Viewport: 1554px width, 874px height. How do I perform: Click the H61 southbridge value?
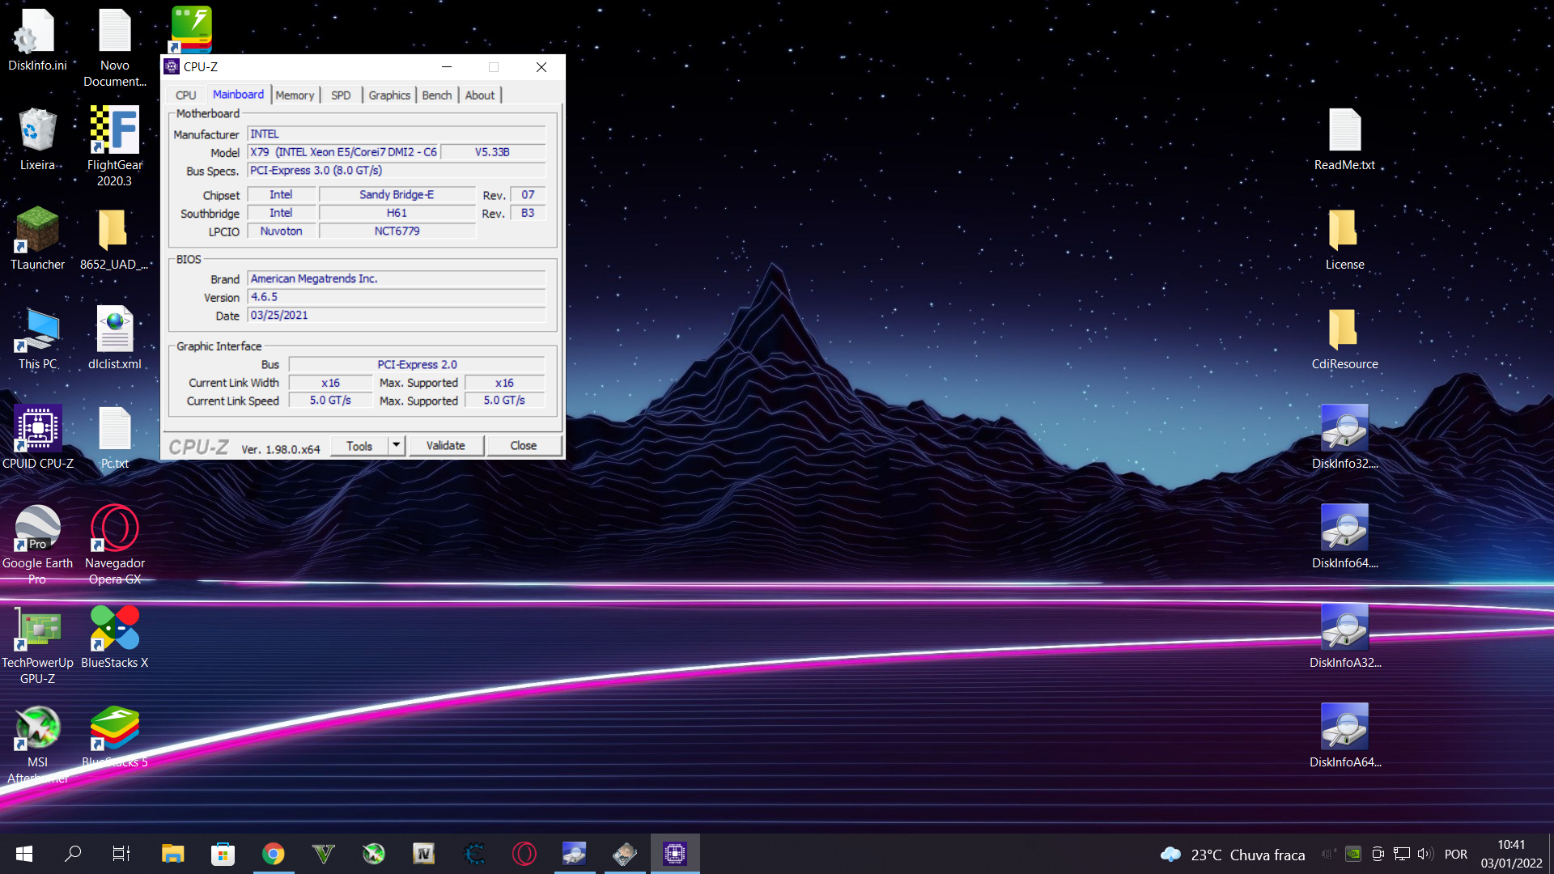[397, 213]
